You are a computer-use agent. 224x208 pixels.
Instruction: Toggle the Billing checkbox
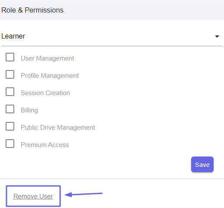10,109
